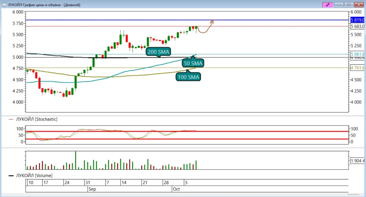Image resolution: width=366 pixels, height=197 pixels.
Task: Click the 5 061 moving average value label
Action: (357, 54)
